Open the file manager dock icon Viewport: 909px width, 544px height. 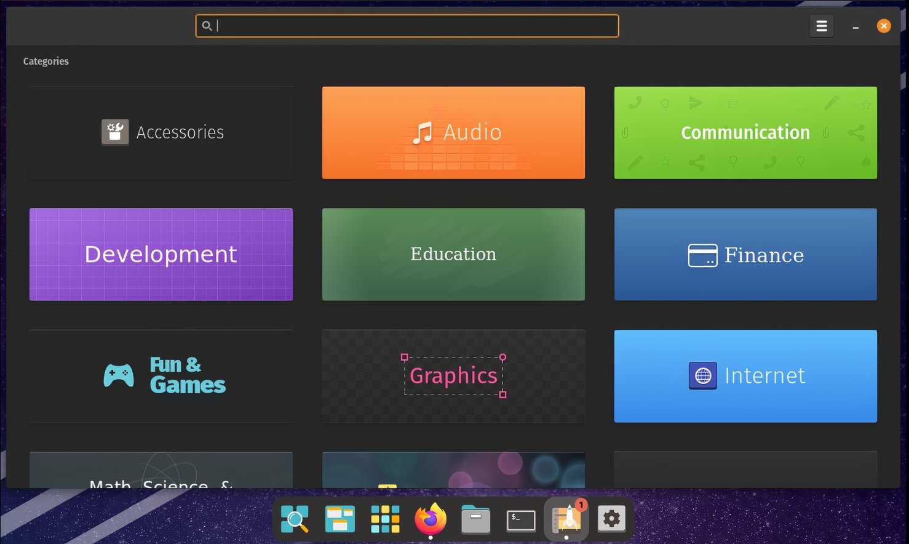point(475,519)
